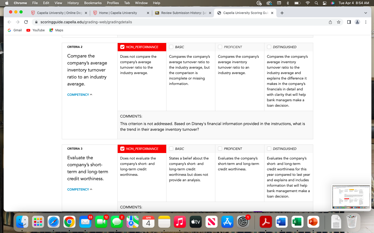Check the PROFICIENT box for Criteria 3

click(x=220, y=149)
